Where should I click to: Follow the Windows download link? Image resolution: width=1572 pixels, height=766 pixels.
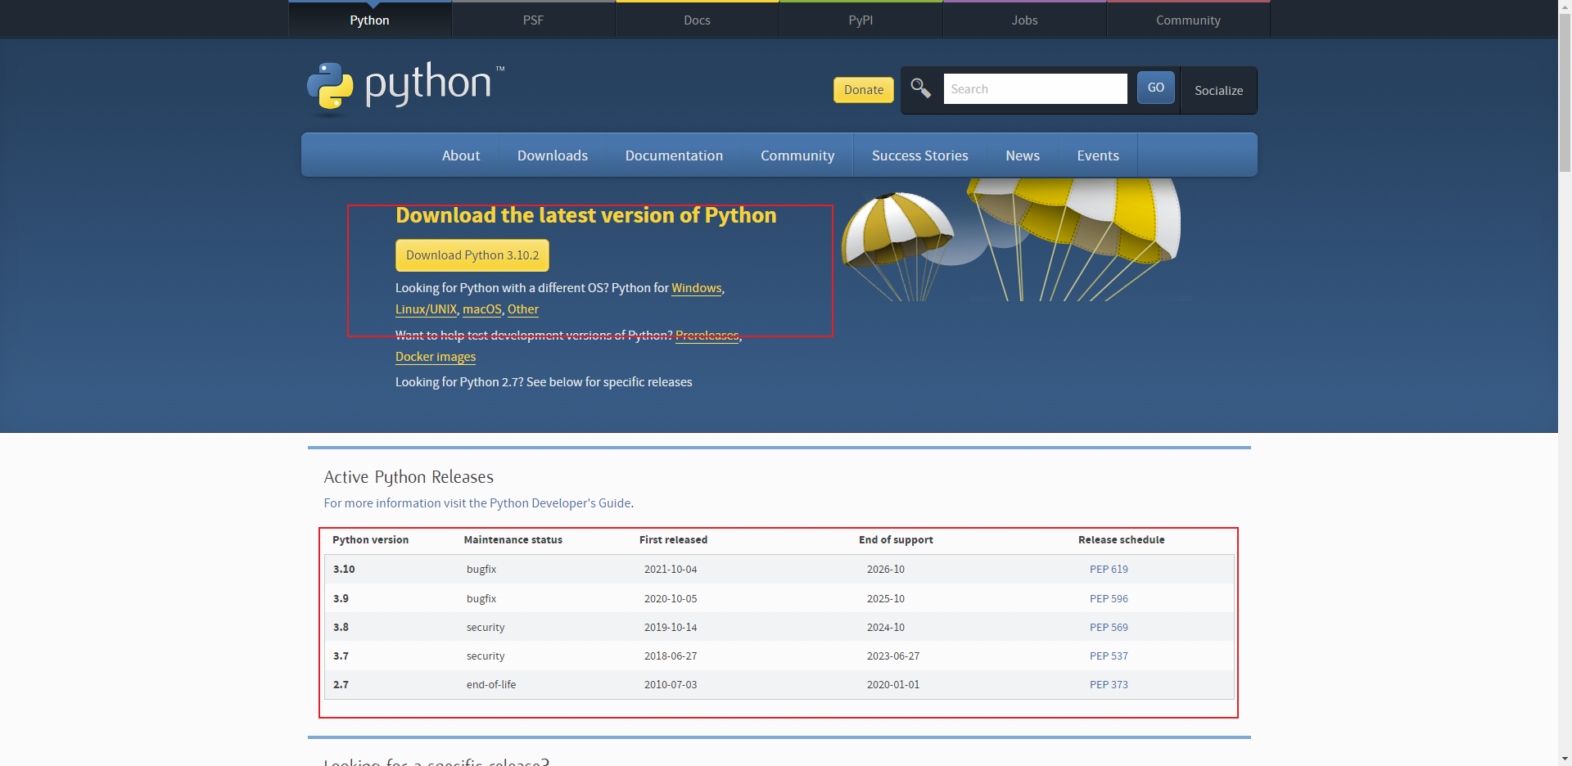click(x=697, y=288)
